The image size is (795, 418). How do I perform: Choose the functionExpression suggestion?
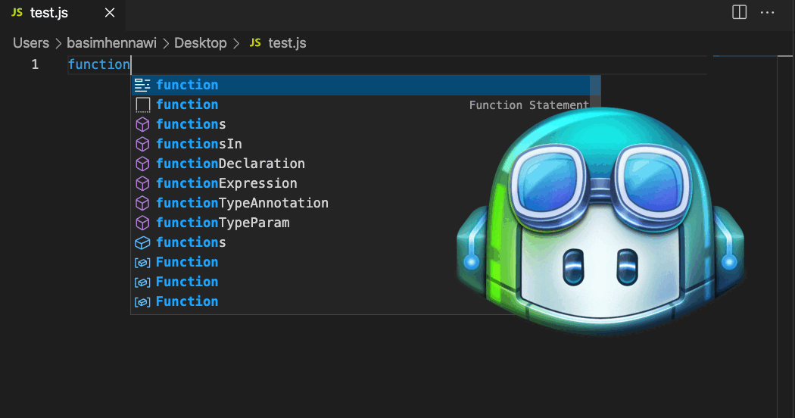pyautogui.click(x=226, y=183)
